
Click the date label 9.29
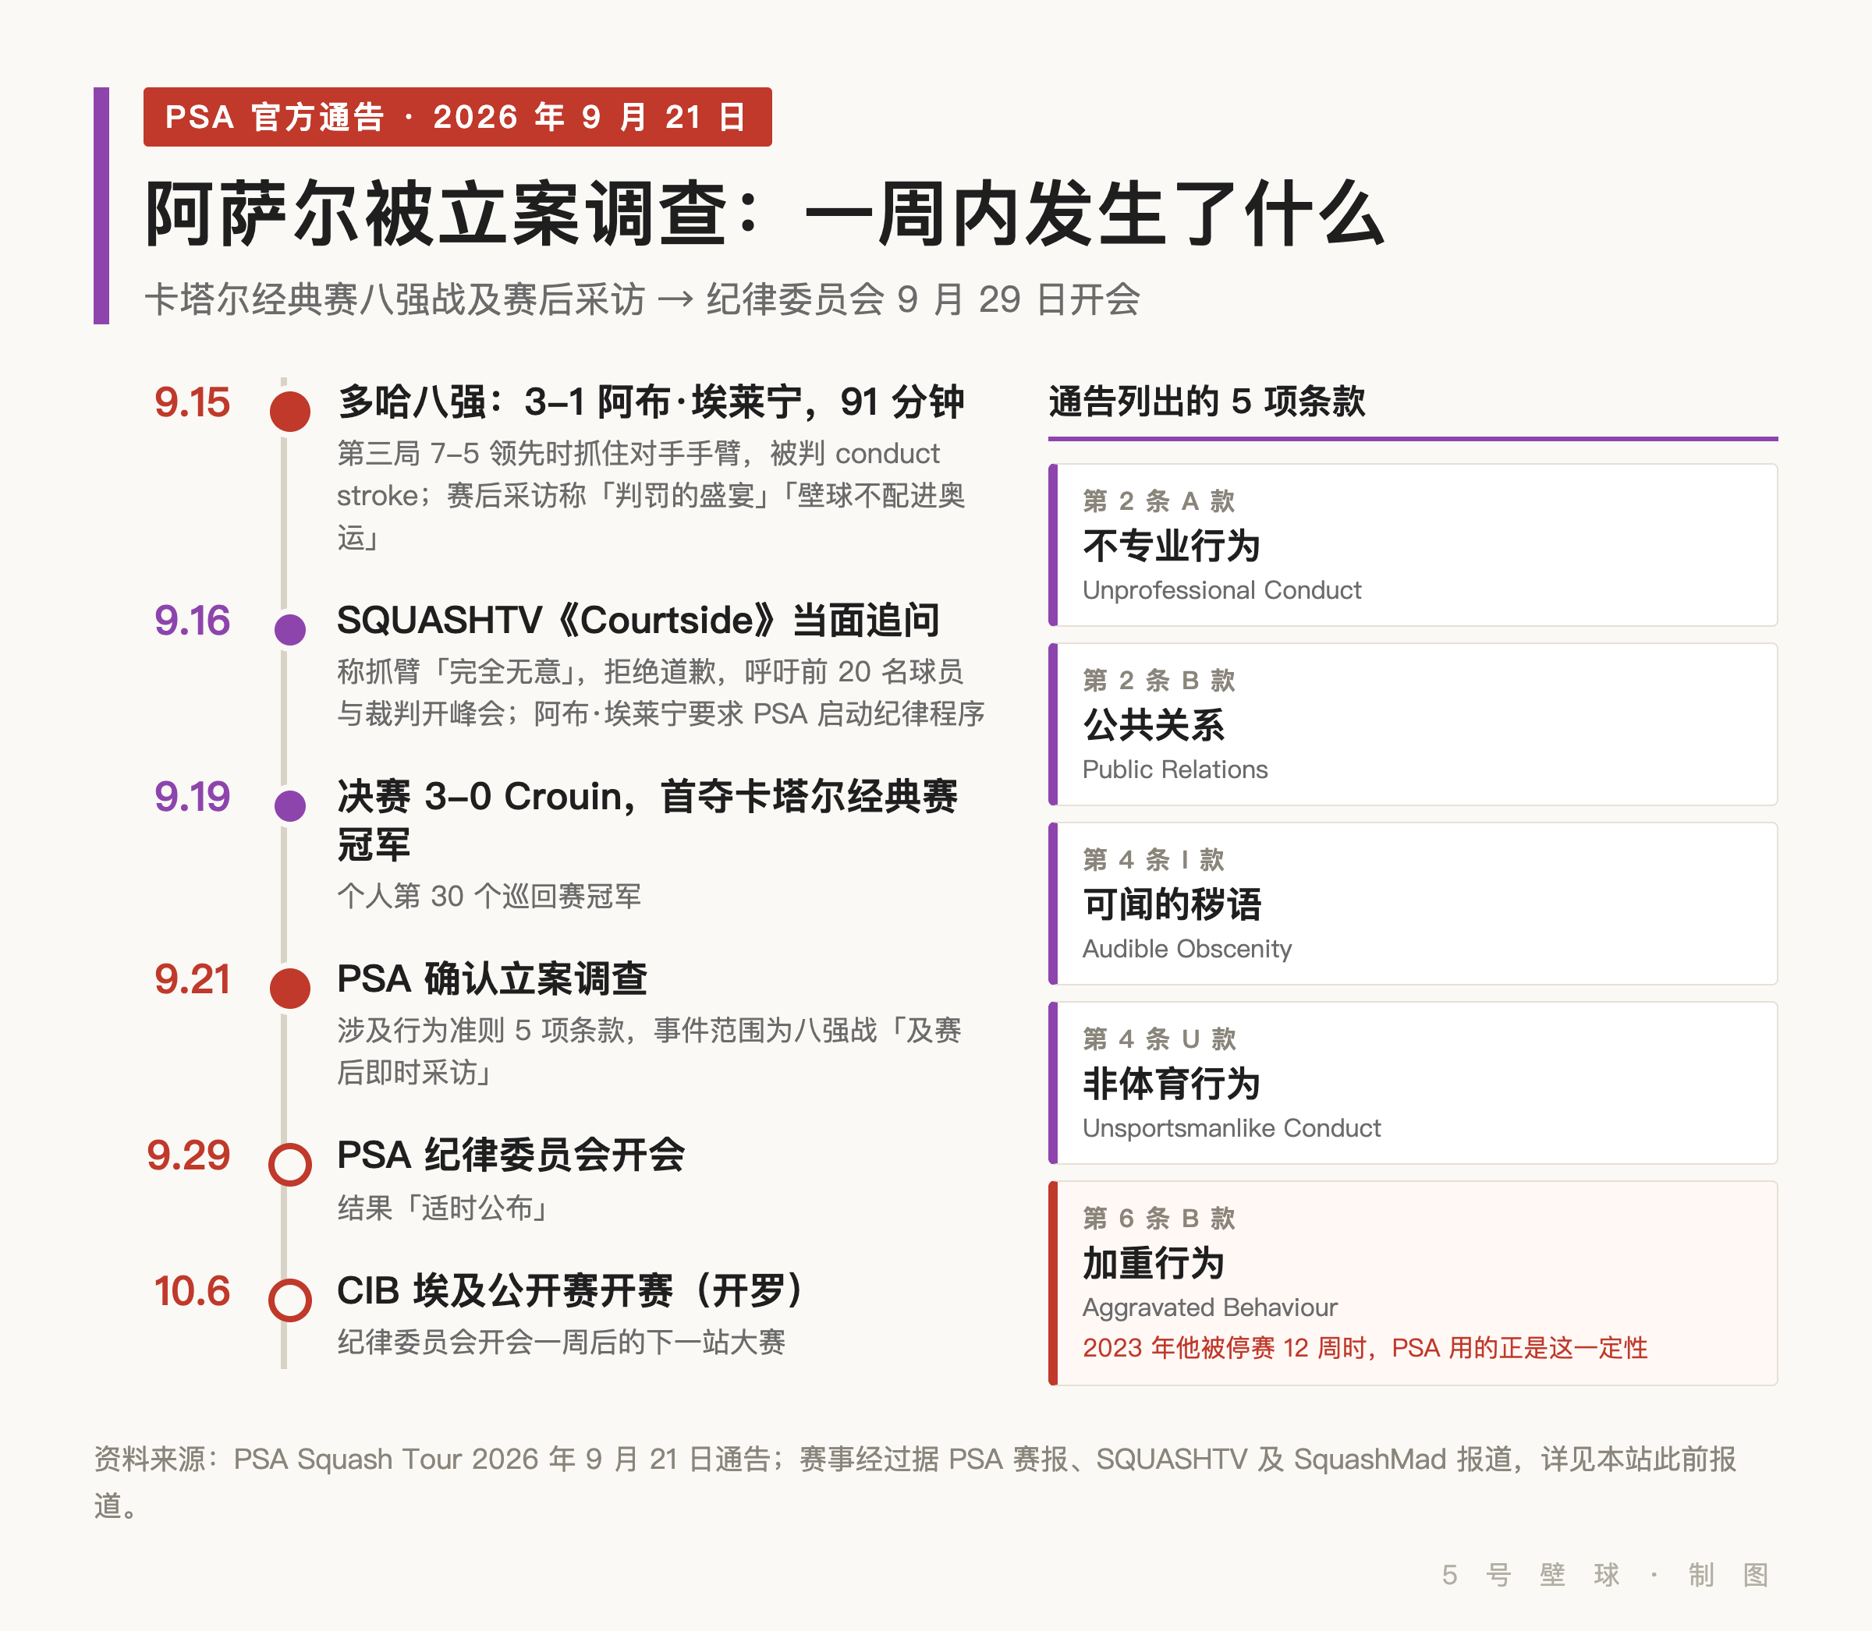pos(189,1155)
